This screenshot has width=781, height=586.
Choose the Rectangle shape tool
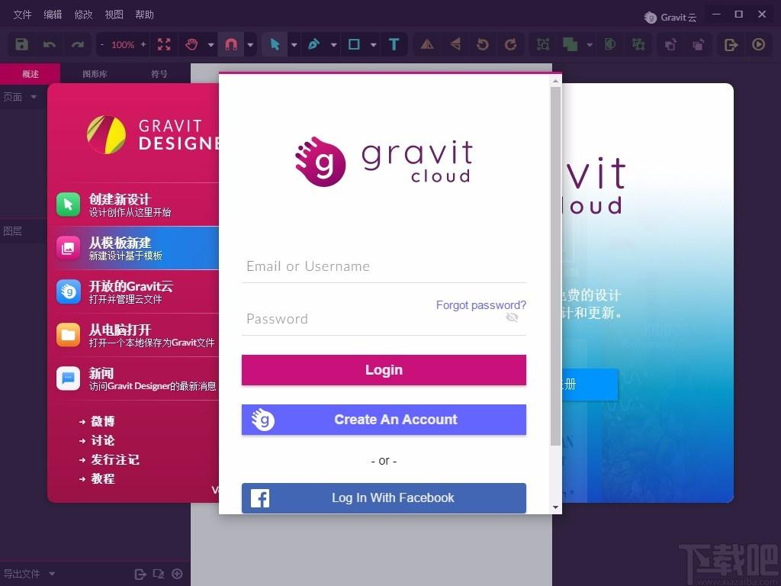click(354, 44)
